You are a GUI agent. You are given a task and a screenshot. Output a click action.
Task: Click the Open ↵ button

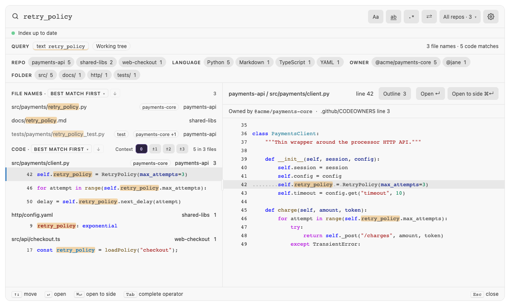pyautogui.click(x=430, y=94)
